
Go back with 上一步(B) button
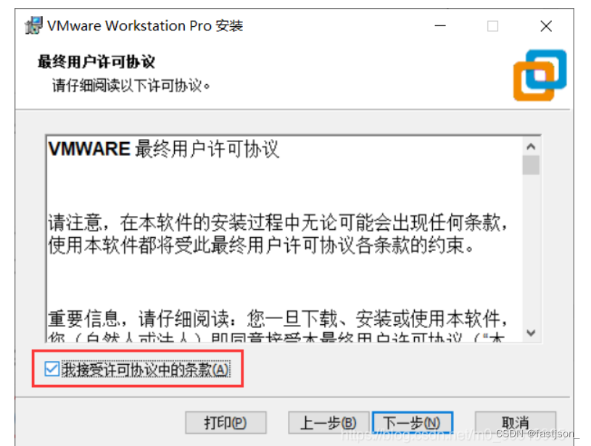(x=328, y=423)
